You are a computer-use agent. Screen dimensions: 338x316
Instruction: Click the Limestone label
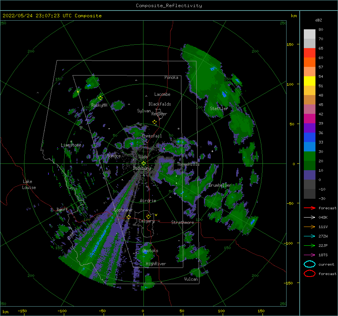[71, 145]
